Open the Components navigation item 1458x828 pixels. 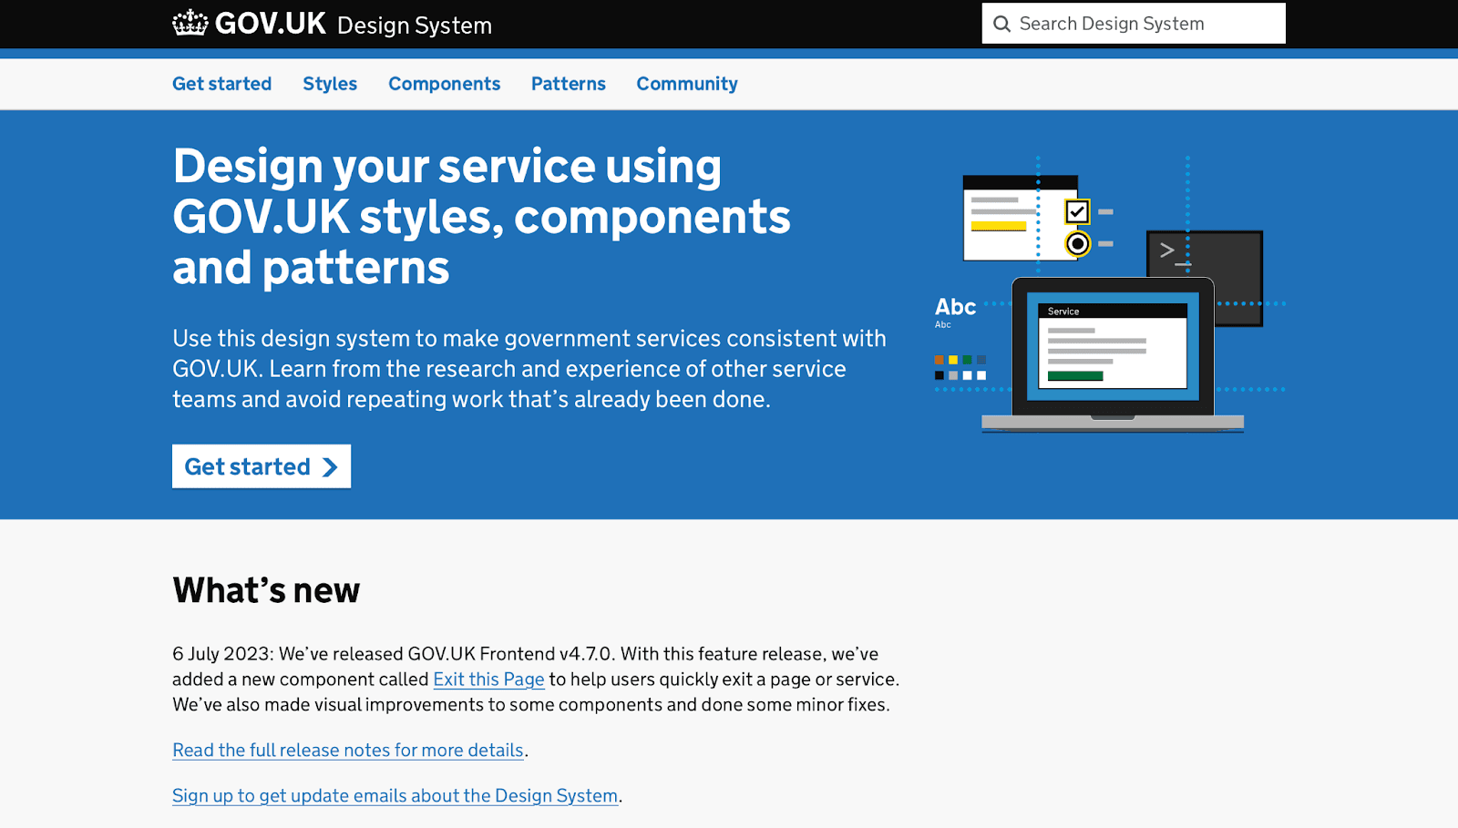(x=445, y=84)
